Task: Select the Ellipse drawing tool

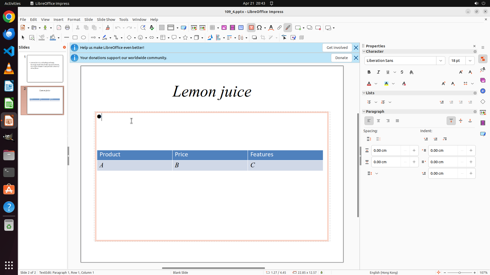Action: pos(83,38)
